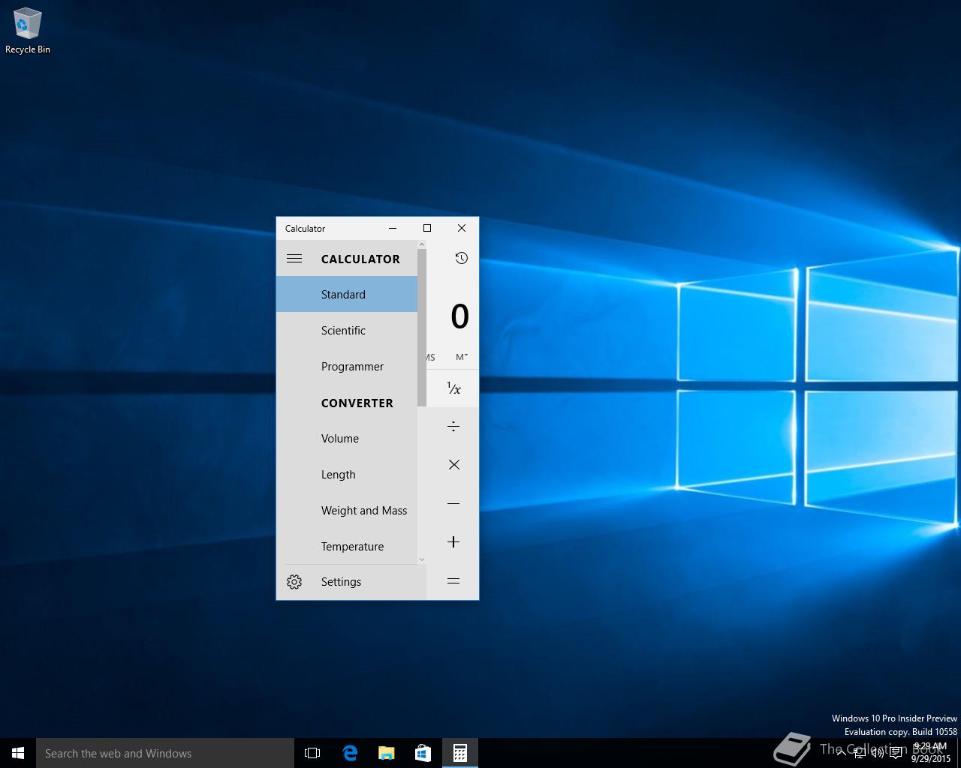Switch to Scientific calculator mode

coord(347,330)
